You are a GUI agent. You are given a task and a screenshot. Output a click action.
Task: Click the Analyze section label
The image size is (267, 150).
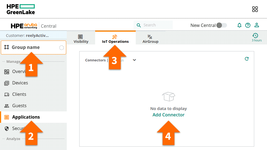[x=13, y=139]
